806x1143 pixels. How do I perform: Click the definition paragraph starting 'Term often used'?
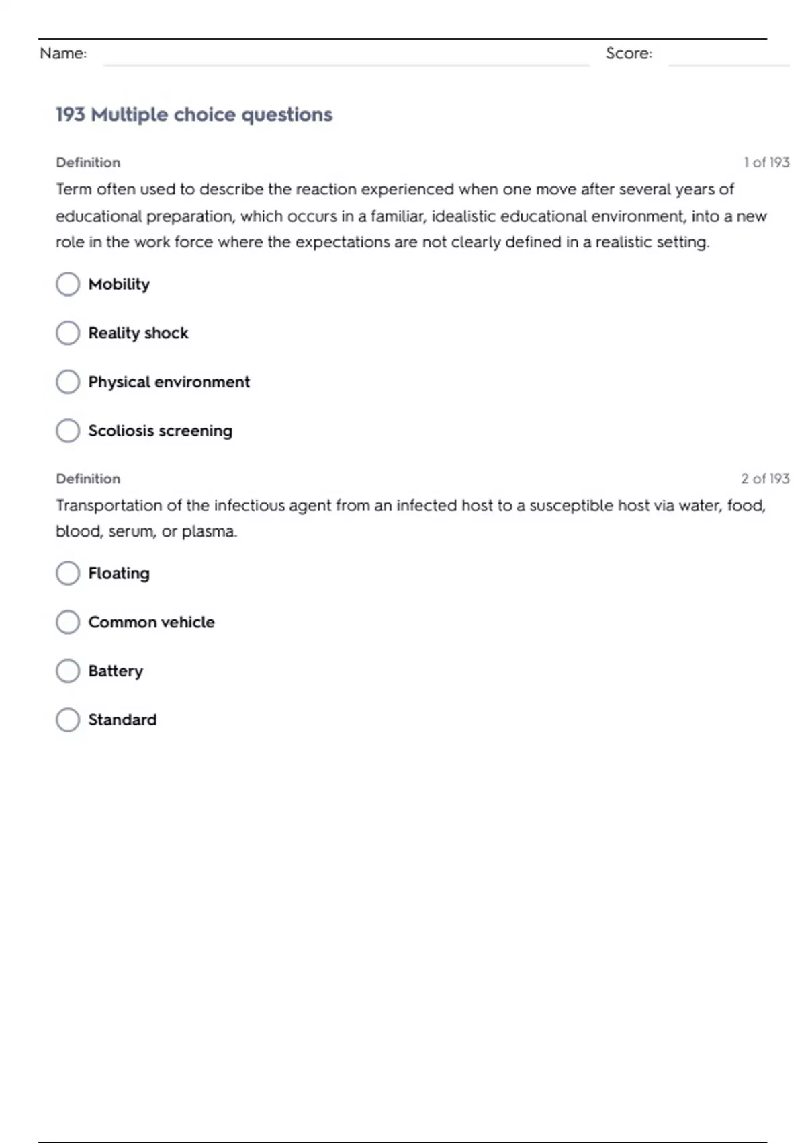[x=411, y=216]
